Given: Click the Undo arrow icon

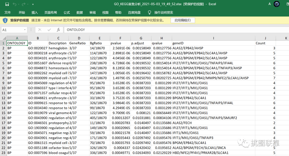Looking at the screenshot, I should [x=14, y=4].
